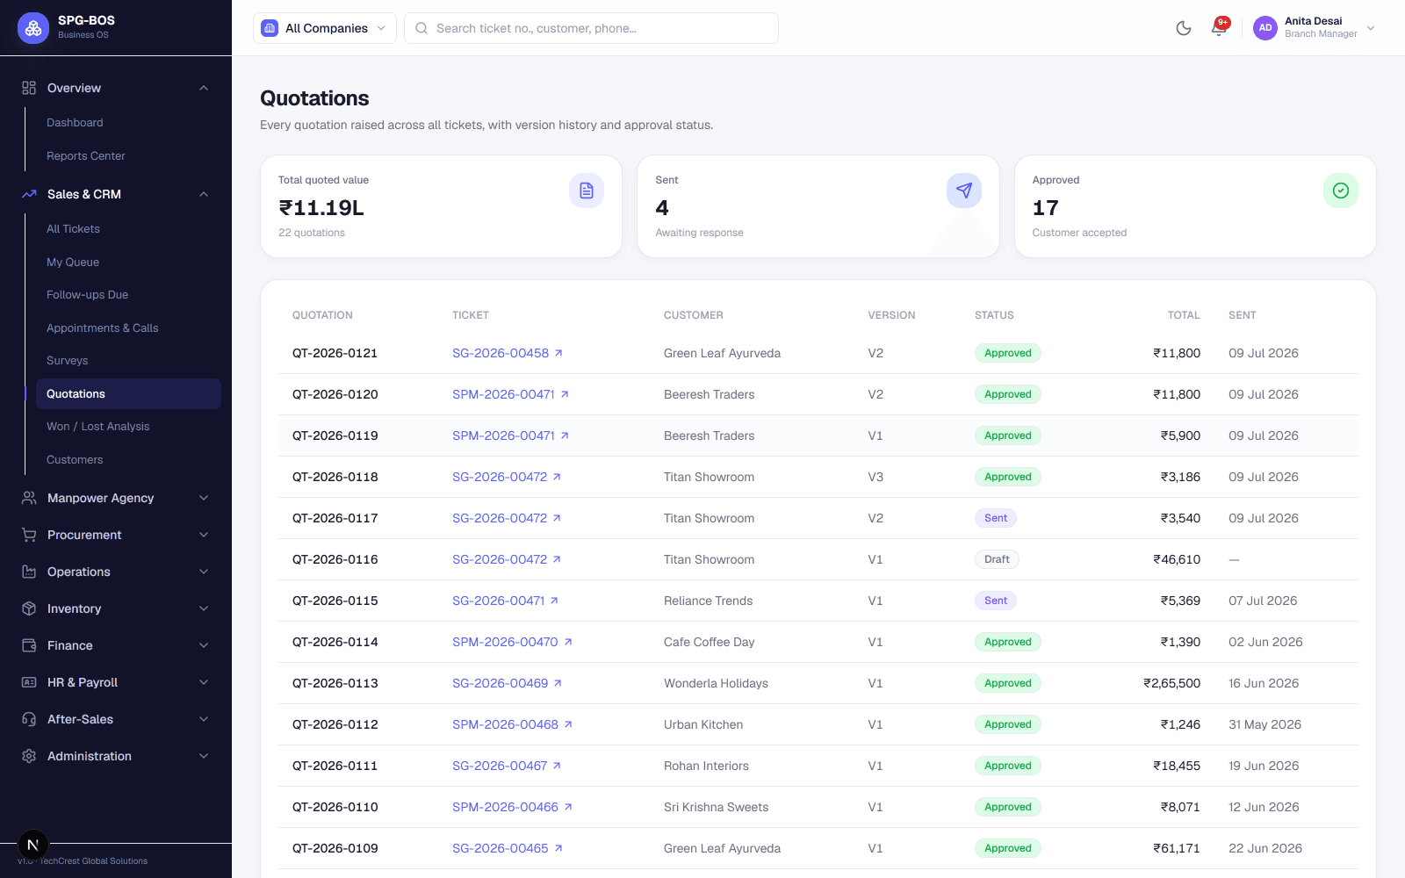Expand the Procurement section chevron

[x=204, y=535]
